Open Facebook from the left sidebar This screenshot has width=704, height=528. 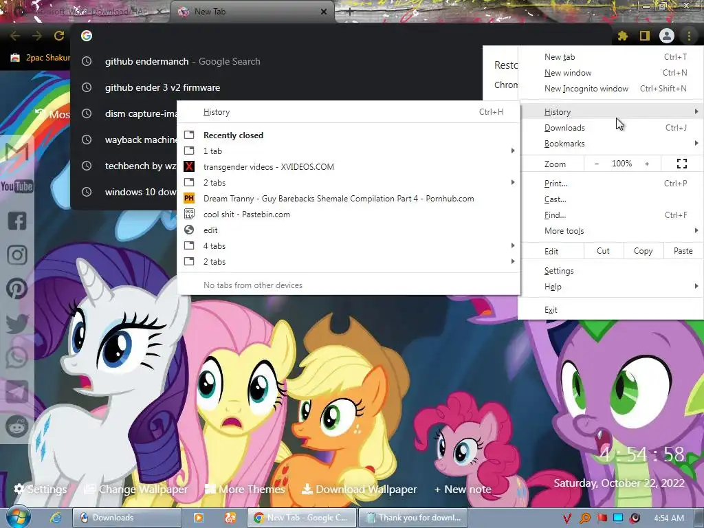tap(17, 221)
